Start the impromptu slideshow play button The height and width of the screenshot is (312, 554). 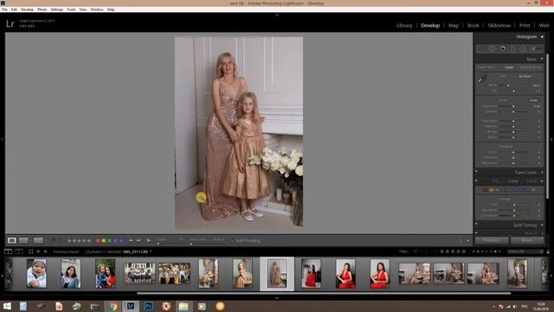click(149, 241)
